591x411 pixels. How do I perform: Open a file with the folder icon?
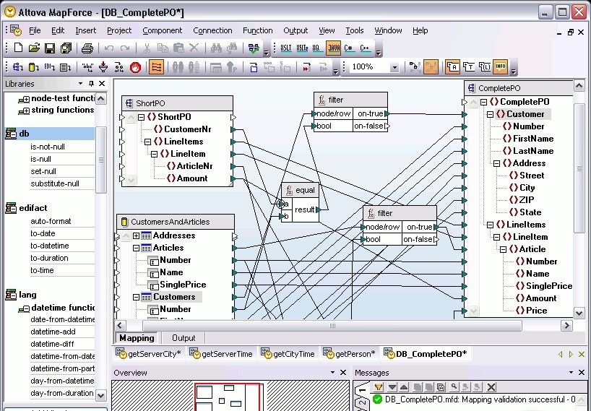click(x=34, y=48)
